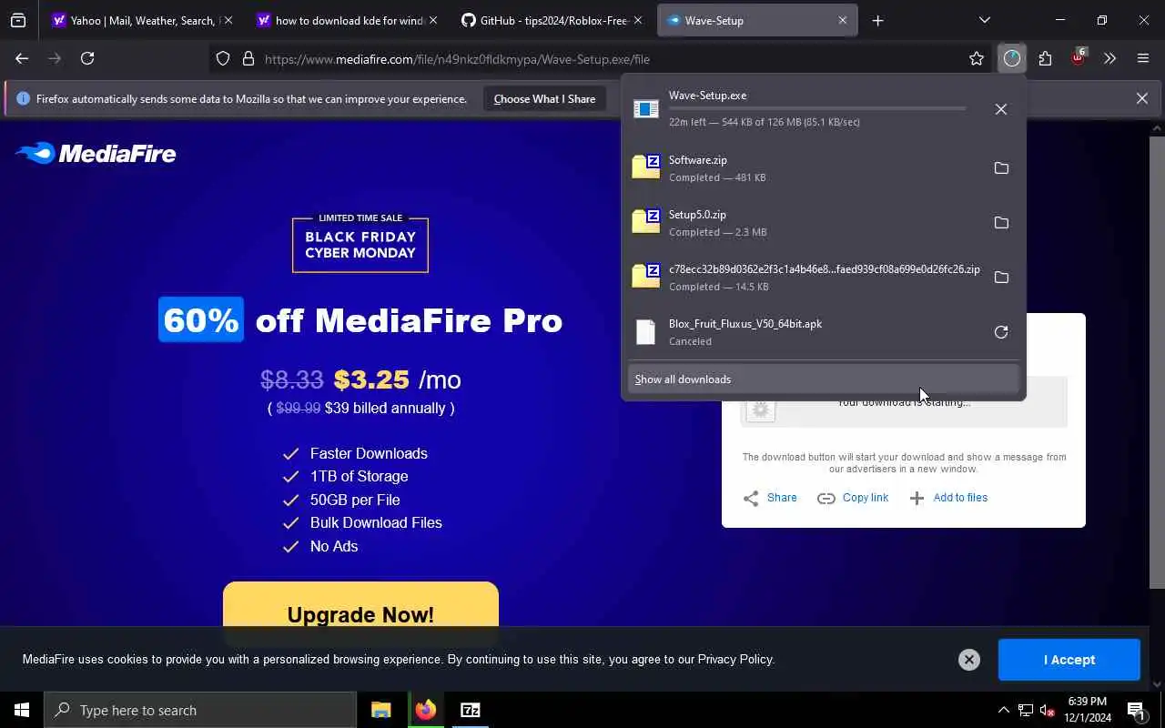Image resolution: width=1165 pixels, height=728 pixels.
Task: Open Firefox View icon in tab bar
Action: [18, 20]
